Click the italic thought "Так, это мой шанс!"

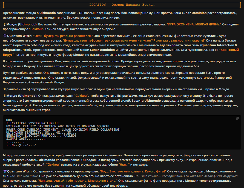pyautogui.click(x=24, y=176)
